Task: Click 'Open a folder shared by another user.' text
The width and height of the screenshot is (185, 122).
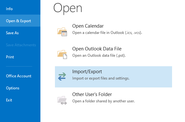Action: [104, 101]
